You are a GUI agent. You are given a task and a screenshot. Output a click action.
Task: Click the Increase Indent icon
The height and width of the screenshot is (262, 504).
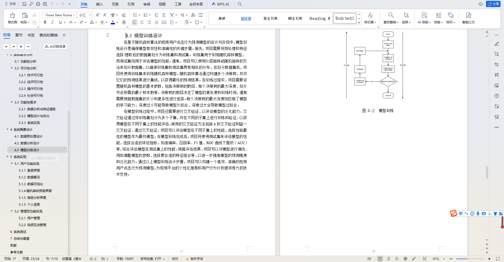click(164, 15)
